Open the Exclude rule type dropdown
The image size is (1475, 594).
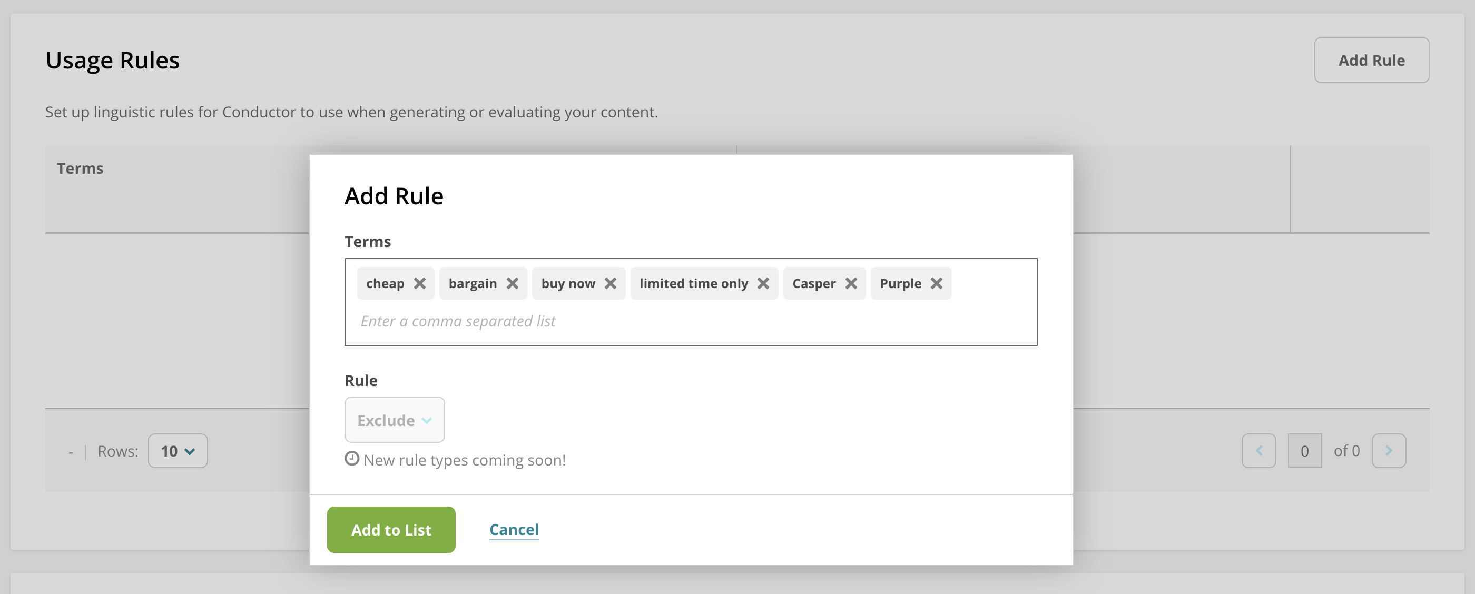pos(395,420)
